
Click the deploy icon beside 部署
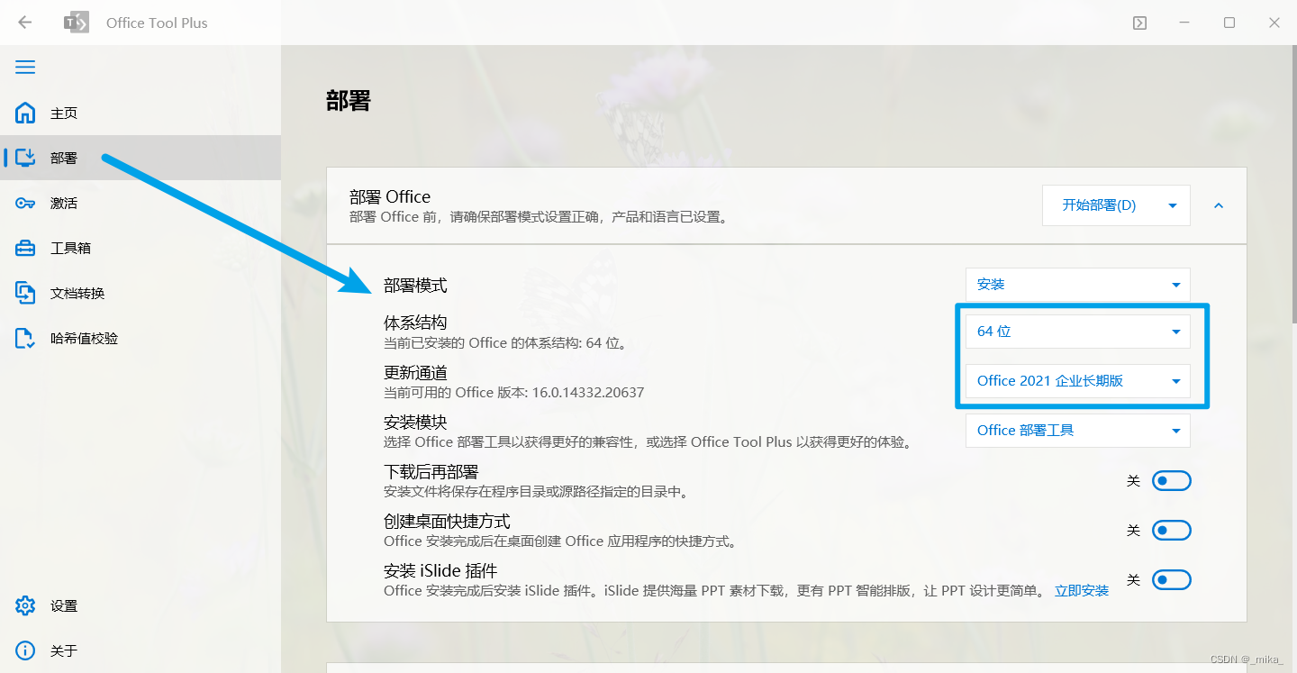[25, 158]
